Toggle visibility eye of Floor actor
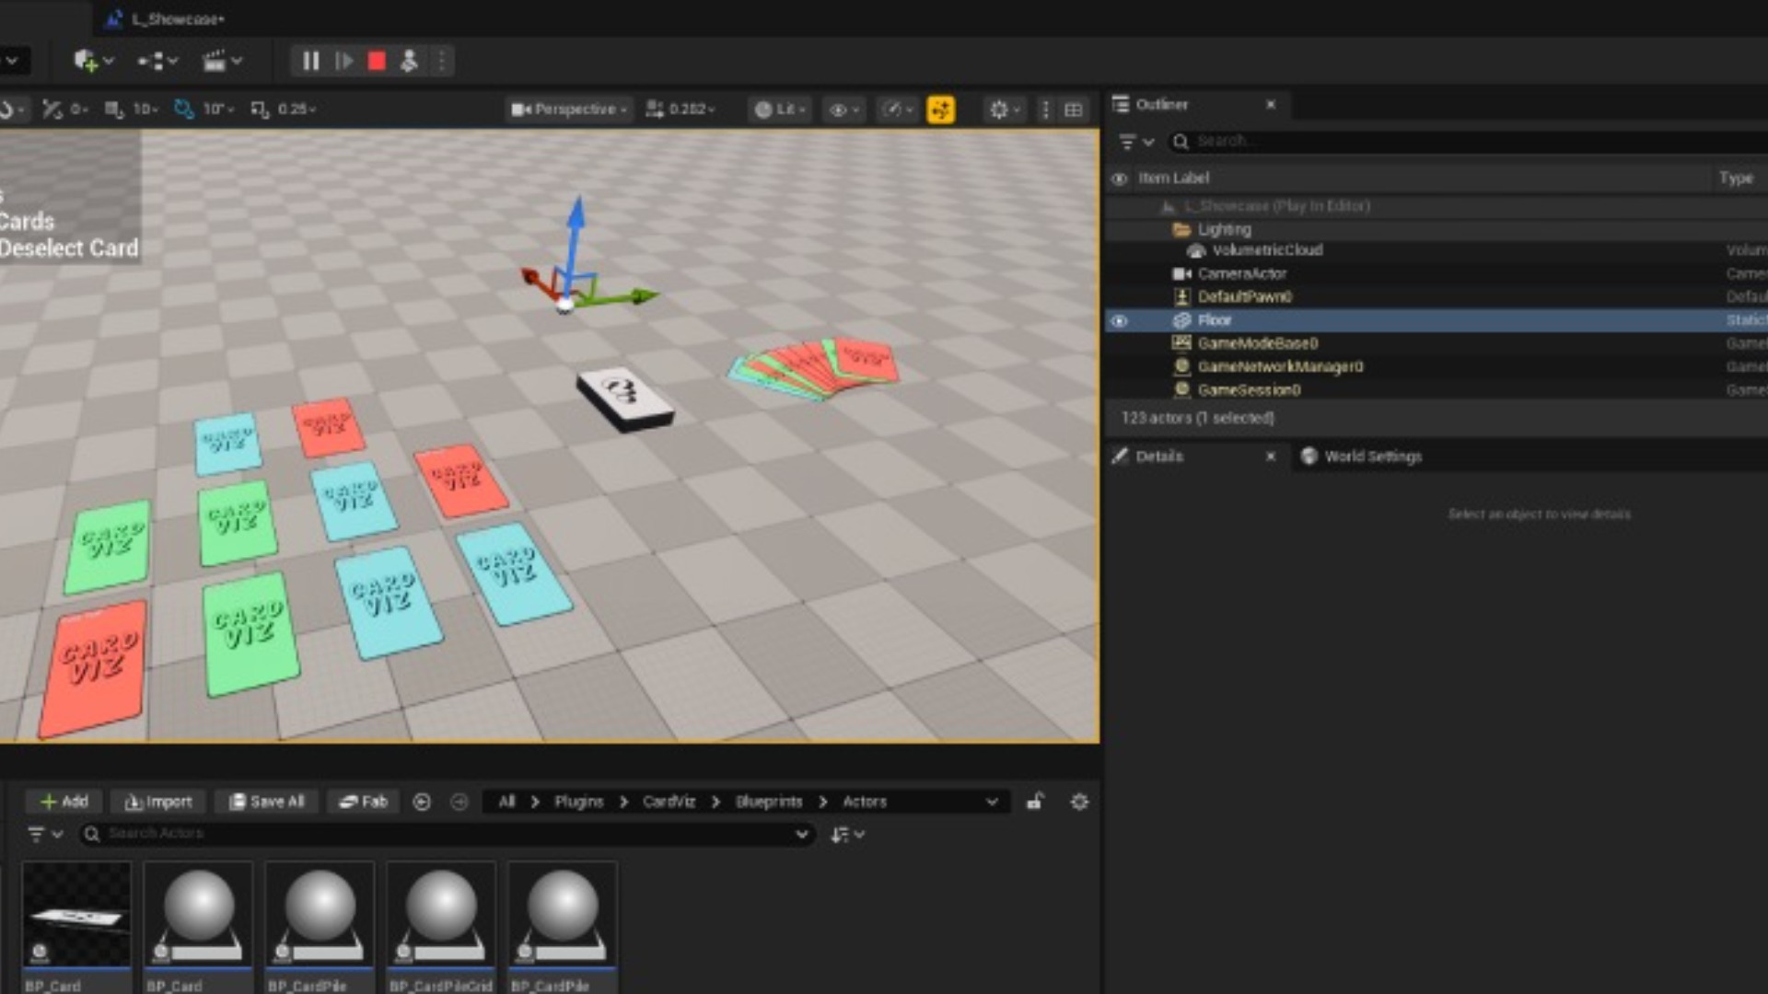 point(1119,321)
